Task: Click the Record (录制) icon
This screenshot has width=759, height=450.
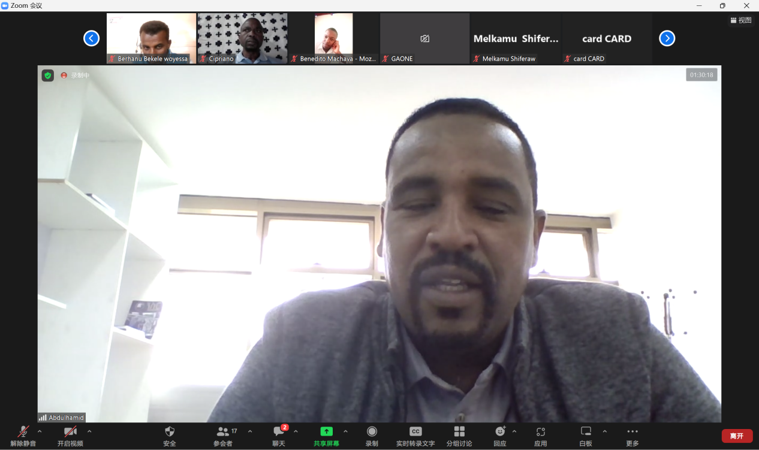Action: coord(372,432)
